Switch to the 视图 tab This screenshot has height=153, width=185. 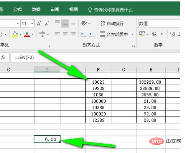[x=73, y=9]
